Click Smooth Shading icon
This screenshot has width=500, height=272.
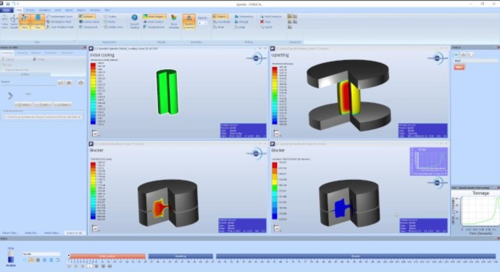click(x=134, y=22)
